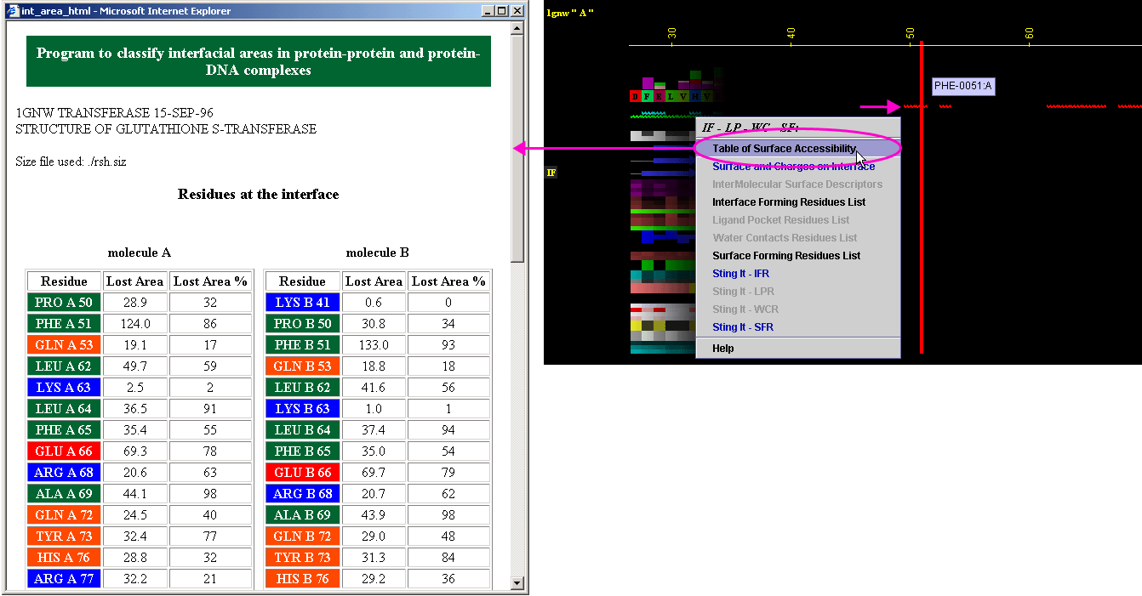
Task: Click the GLU B 66 residue cell
Action: 302,473
